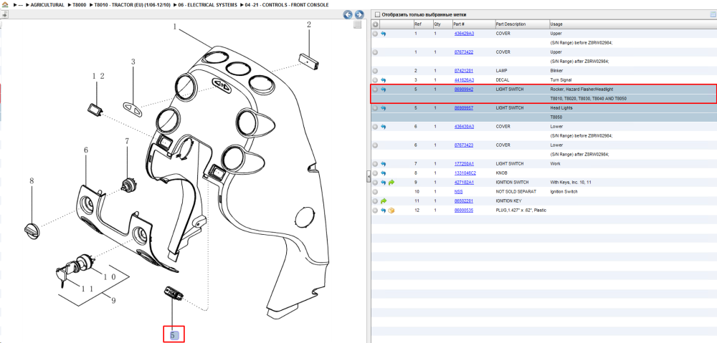This screenshot has height=343, width=717.
Task: Click the grey circle for part 87673423
Action: (x=376, y=145)
